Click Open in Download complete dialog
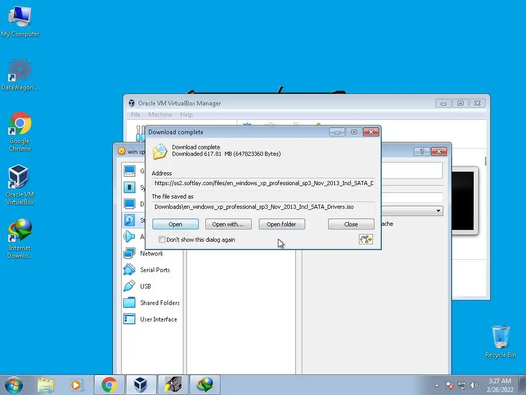The height and width of the screenshot is (395, 526). tap(176, 224)
